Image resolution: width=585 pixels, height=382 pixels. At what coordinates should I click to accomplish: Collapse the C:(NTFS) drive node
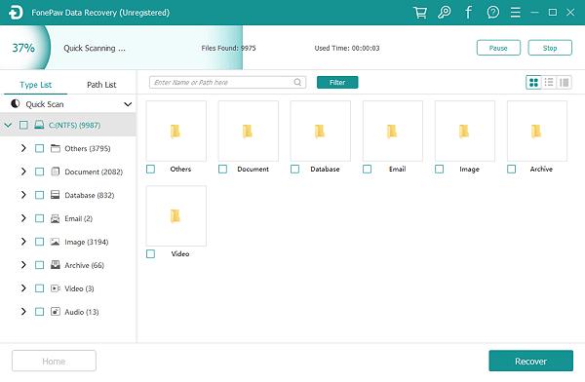[8, 125]
